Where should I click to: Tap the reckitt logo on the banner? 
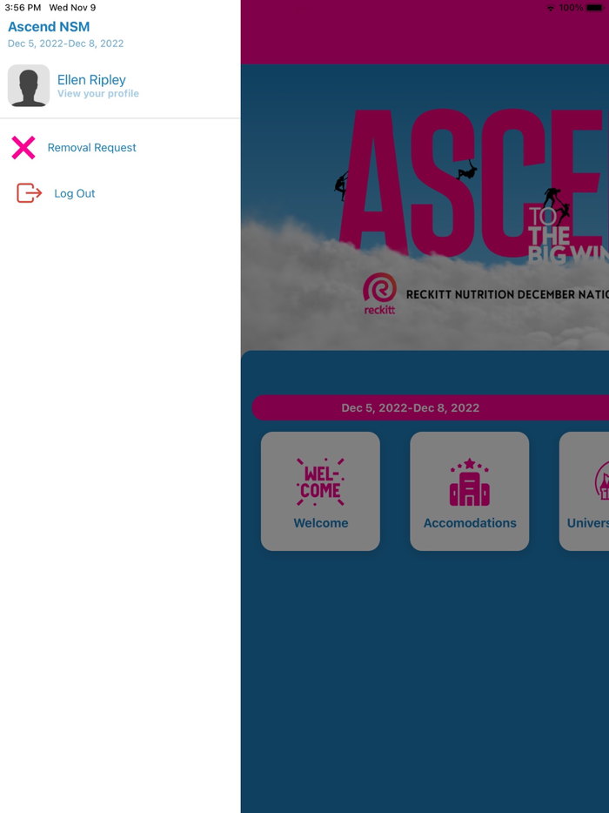coord(379,294)
